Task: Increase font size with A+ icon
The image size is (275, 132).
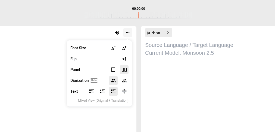Action: point(124,48)
